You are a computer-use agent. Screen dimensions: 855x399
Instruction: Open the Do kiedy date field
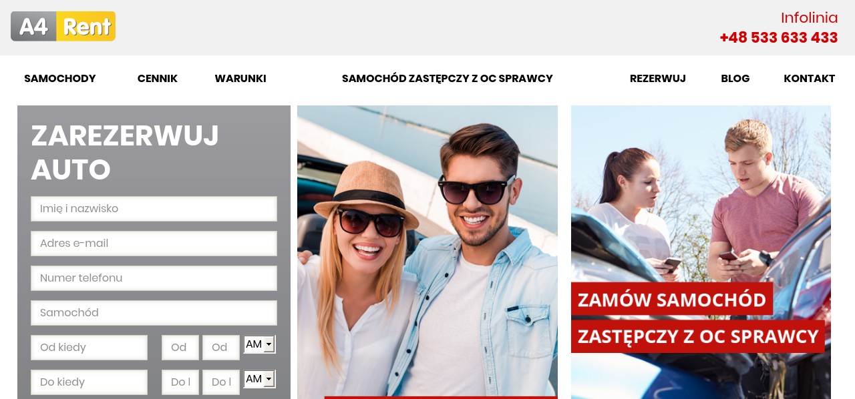[x=89, y=382]
